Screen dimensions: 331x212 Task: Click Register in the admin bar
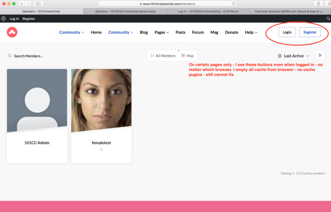(x=29, y=19)
